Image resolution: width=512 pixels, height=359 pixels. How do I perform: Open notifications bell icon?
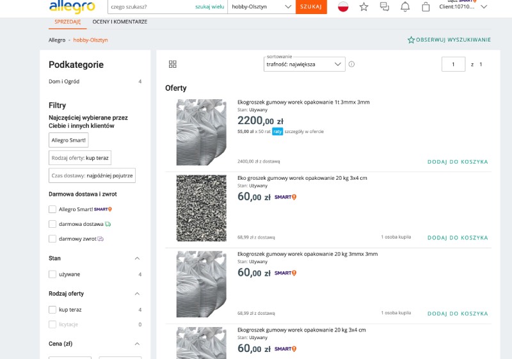[x=405, y=7]
